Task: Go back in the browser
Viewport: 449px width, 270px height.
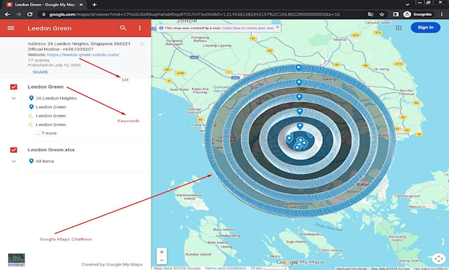Action: [x=7, y=14]
